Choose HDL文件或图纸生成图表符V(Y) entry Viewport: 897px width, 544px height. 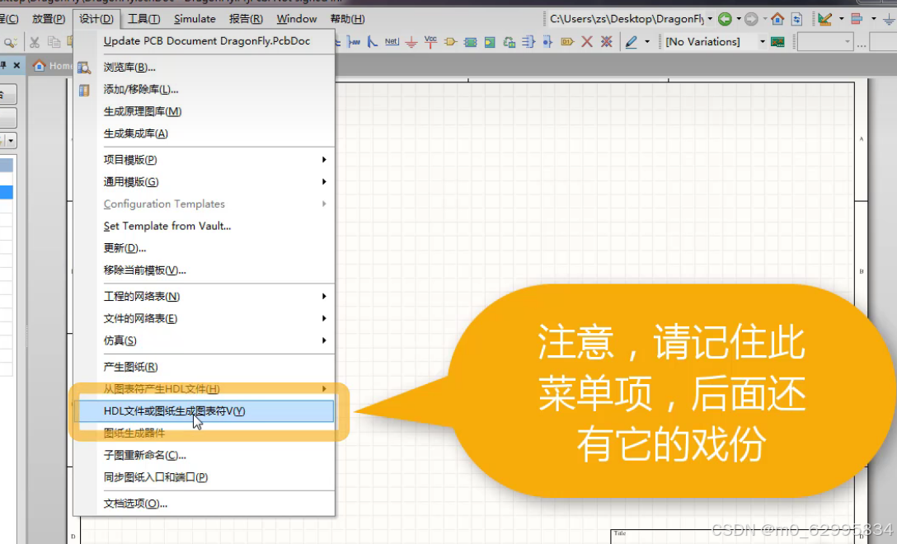click(x=205, y=411)
